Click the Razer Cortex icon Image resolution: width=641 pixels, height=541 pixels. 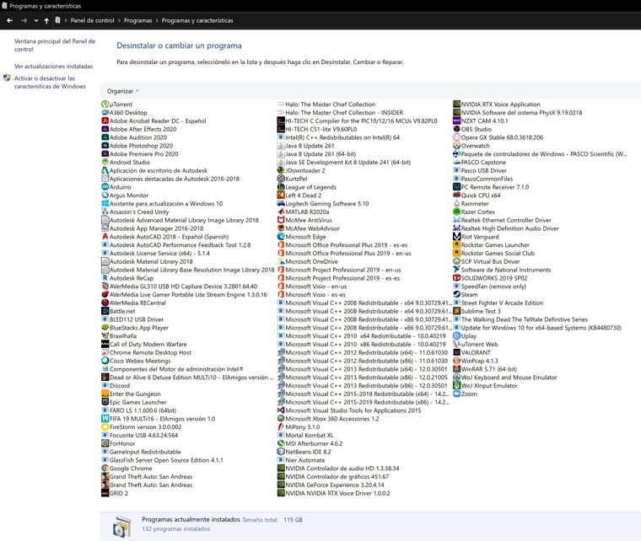[x=456, y=212]
